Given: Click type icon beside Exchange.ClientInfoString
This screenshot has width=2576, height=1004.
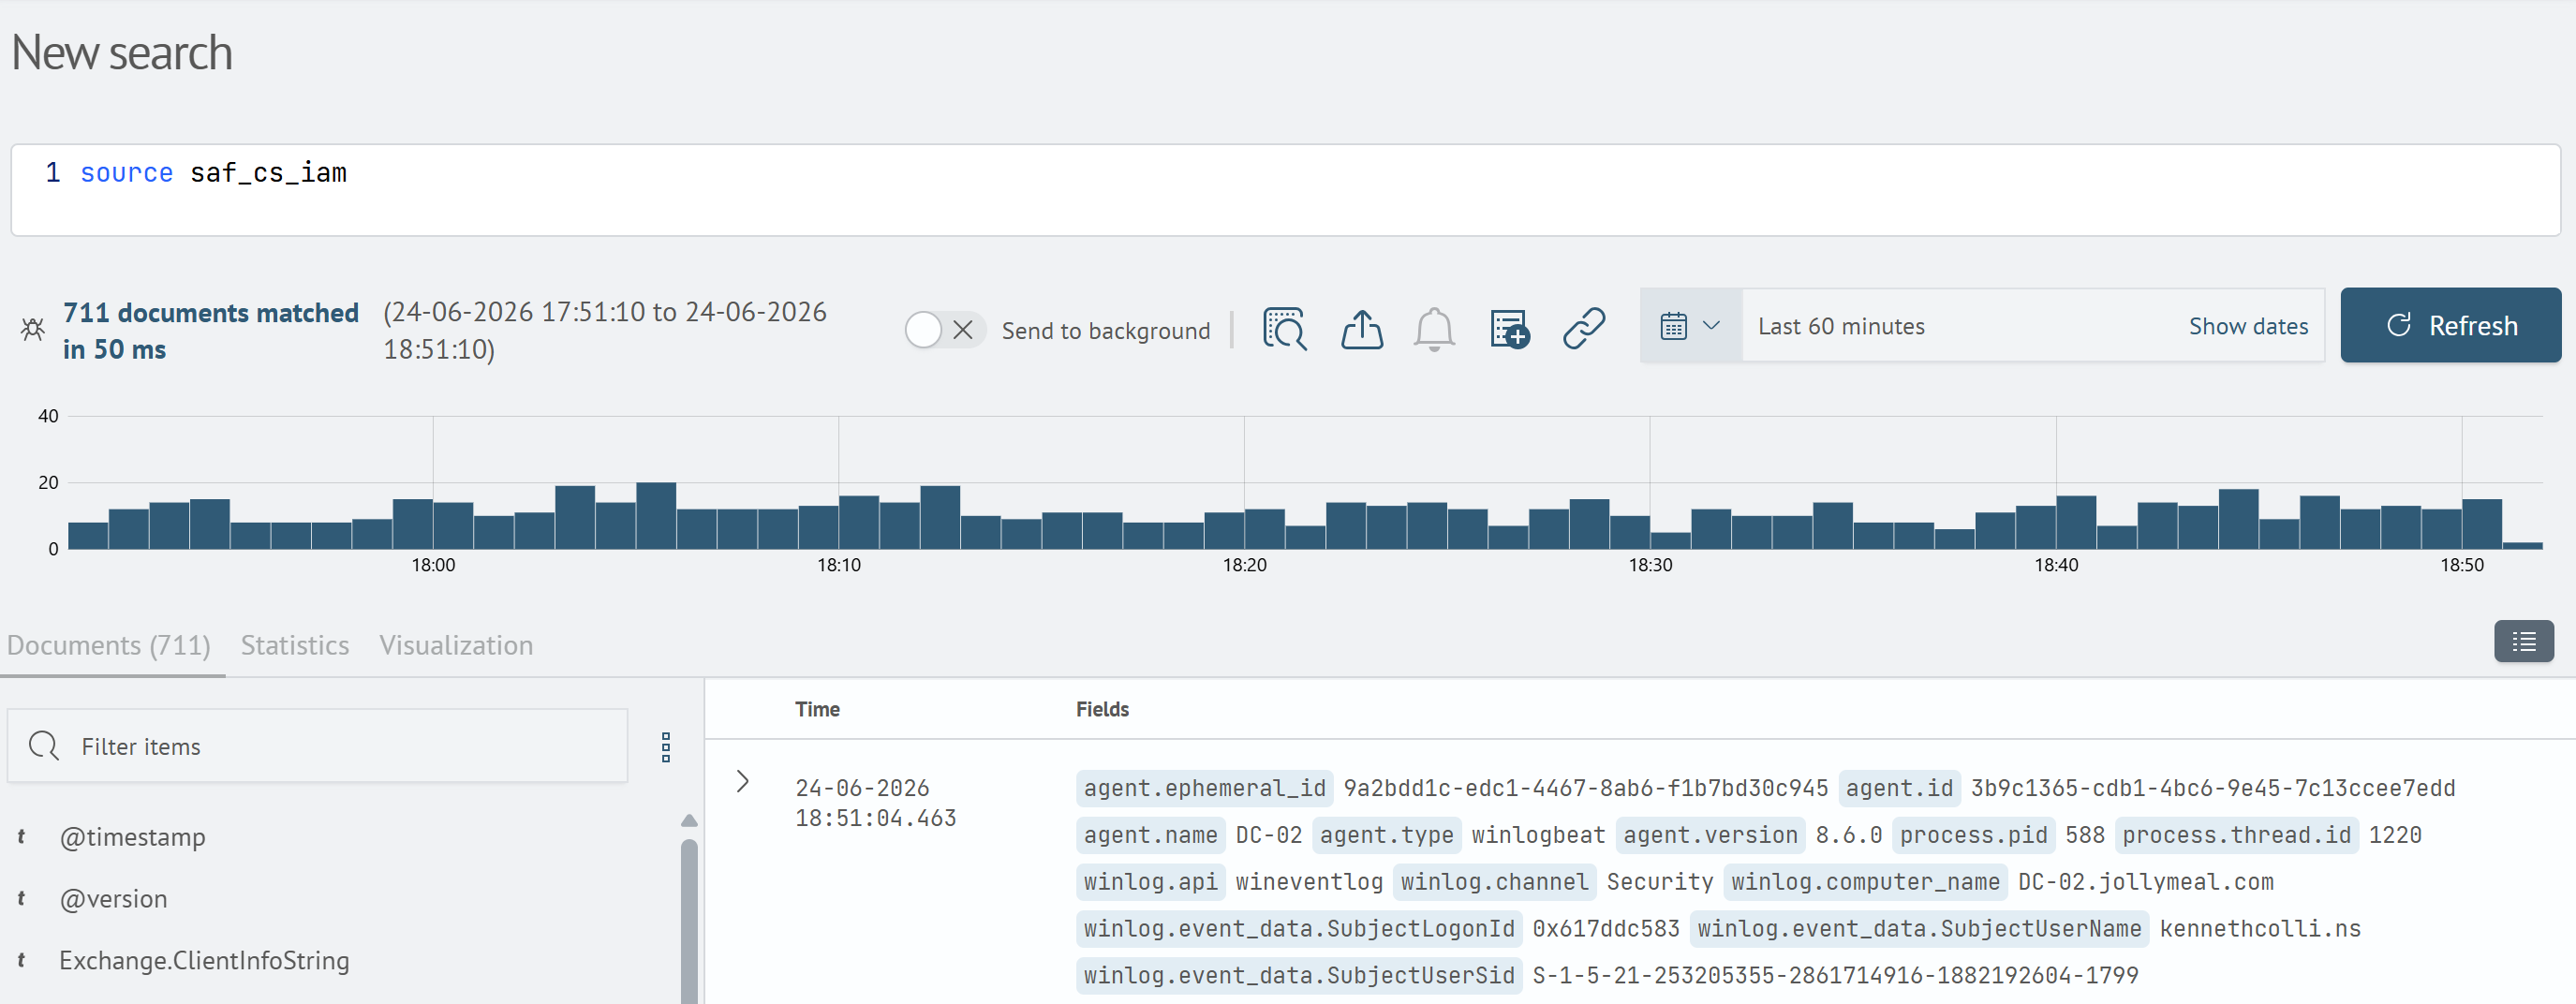Looking at the screenshot, I should pyautogui.click(x=21, y=960).
